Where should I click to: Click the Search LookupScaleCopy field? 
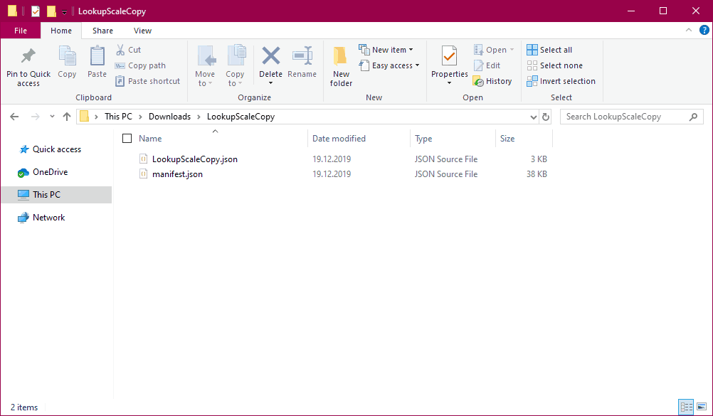(625, 117)
